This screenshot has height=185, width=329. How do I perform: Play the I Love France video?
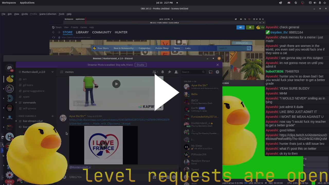coord(103,145)
